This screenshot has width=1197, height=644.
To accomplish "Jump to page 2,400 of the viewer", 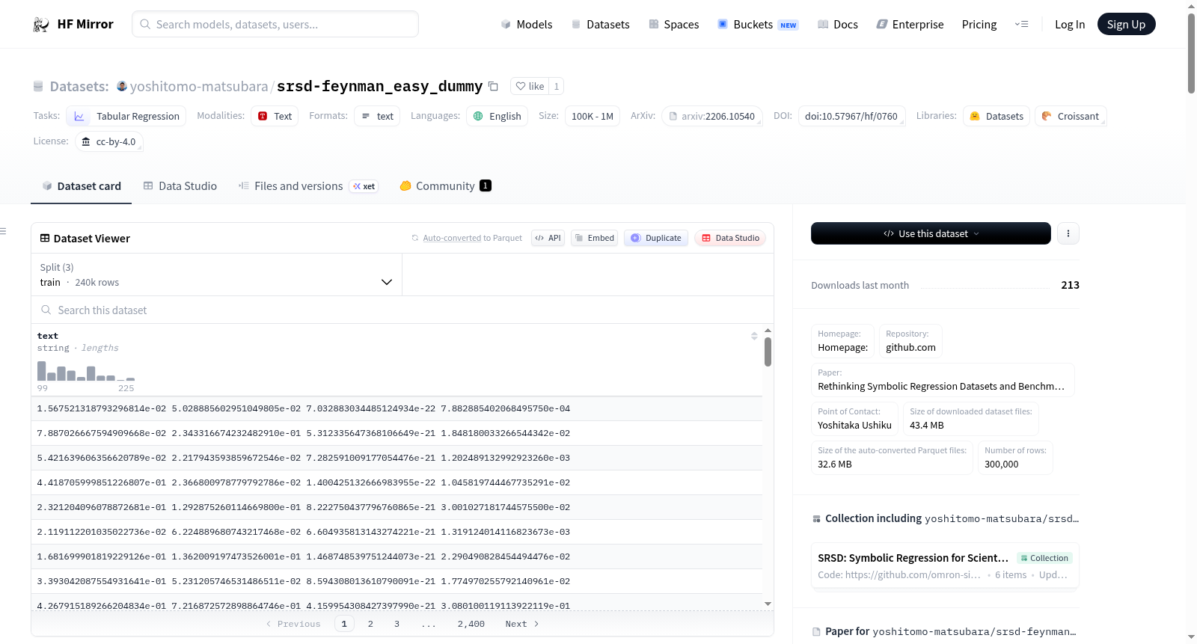I will pos(471,624).
